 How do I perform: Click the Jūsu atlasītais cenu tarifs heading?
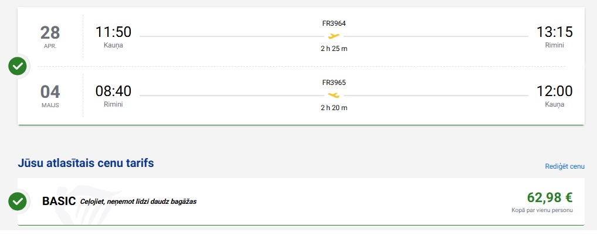pyautogui.click(x=86, y=163)
